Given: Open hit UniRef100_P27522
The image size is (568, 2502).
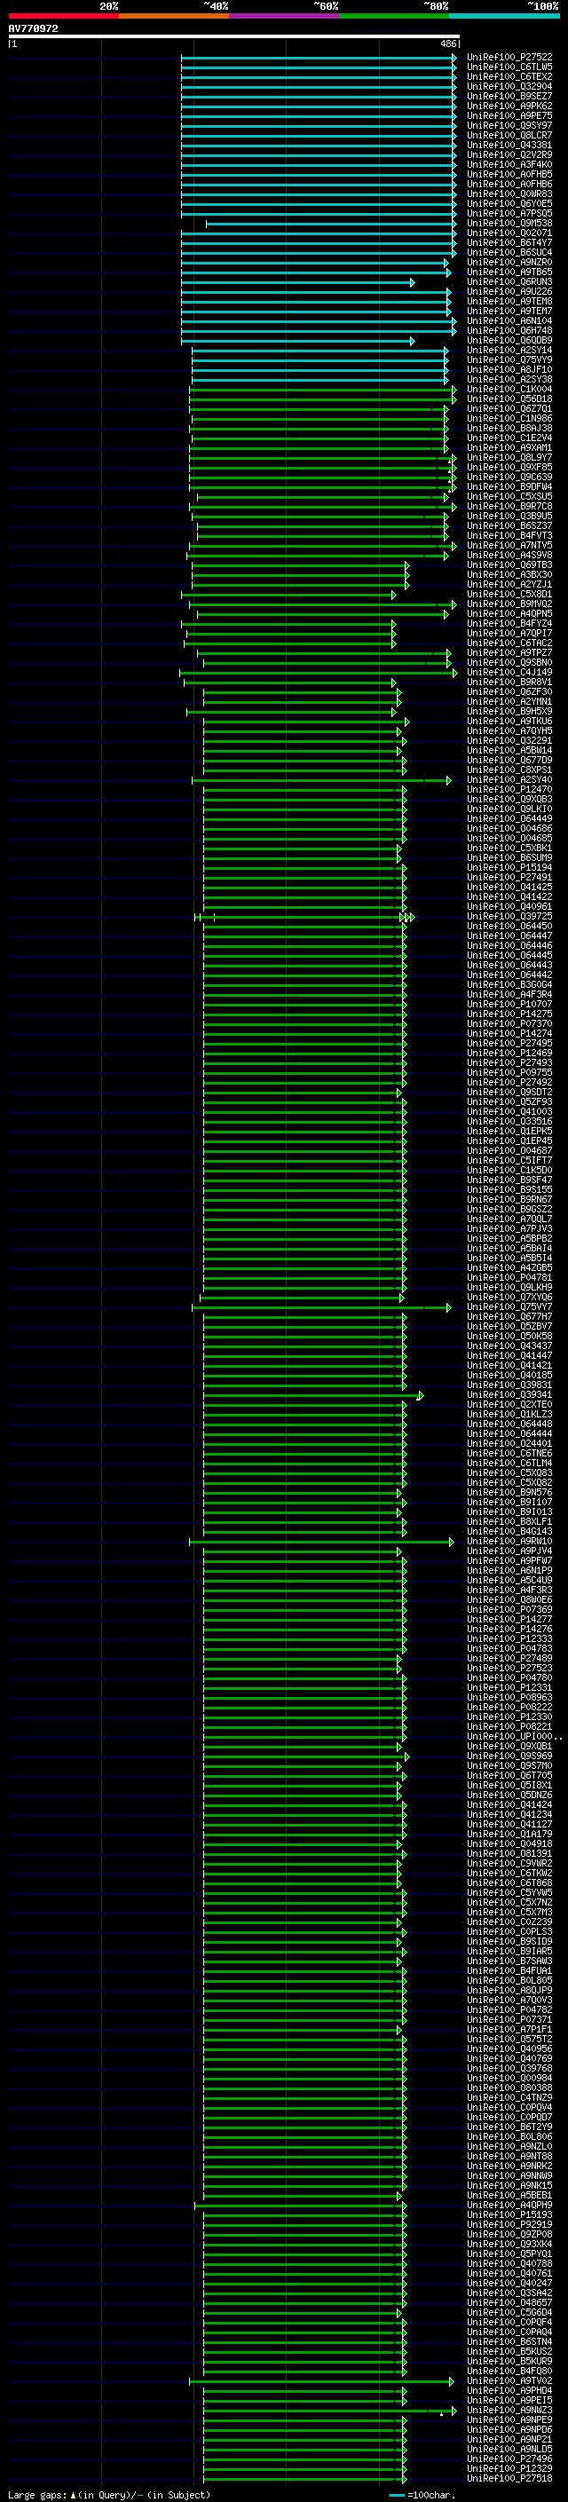Looking at the screenshot, I should (509, 58).
